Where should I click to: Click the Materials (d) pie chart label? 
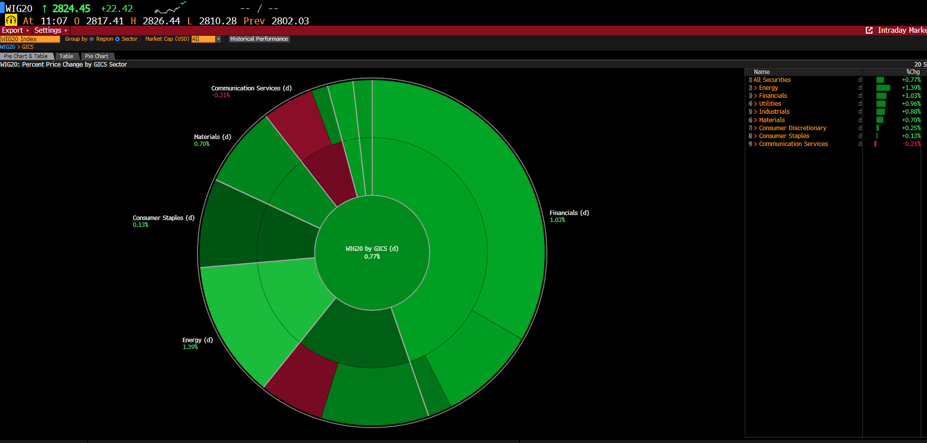tap(212, 137)
